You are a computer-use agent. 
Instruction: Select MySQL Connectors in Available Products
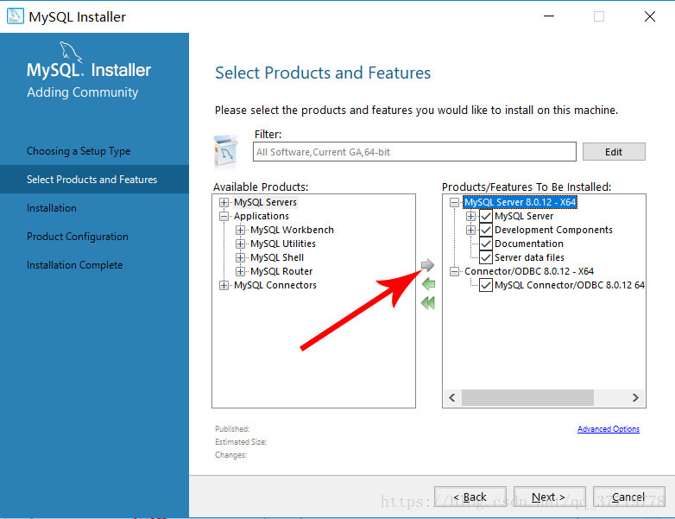[x=275, y=285]
